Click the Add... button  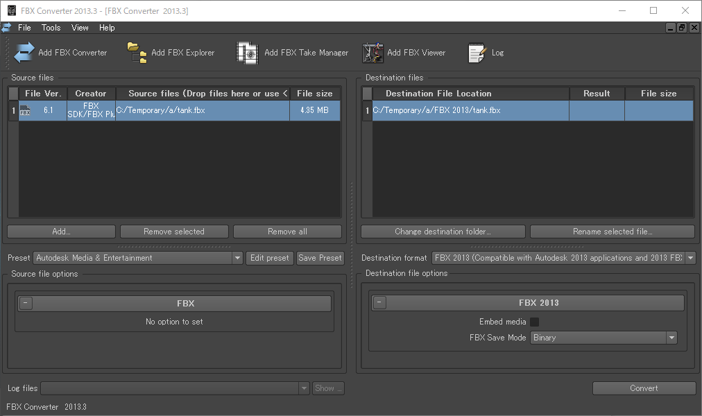point(61,232)
